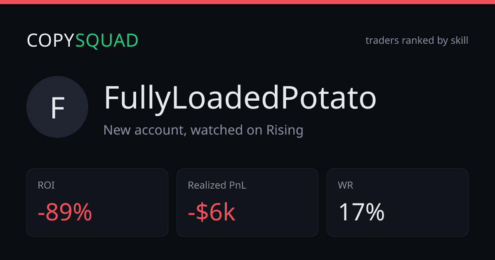Click the Realized PnL label
This screenshot has width=495, height=260.
pos(217,185)
